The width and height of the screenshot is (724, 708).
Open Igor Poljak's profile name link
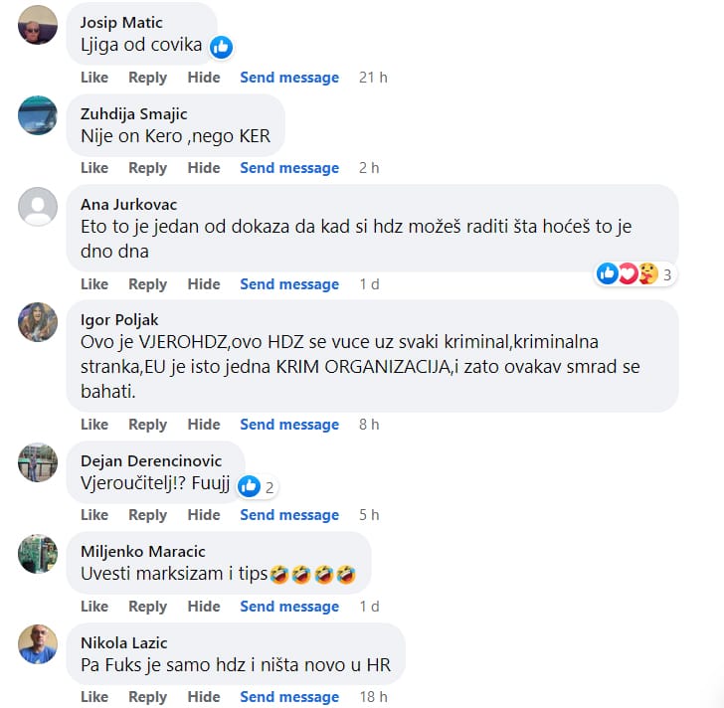coord(119,320)
